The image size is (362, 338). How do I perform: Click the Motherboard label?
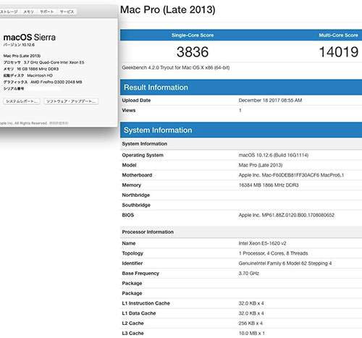[137, 175]
